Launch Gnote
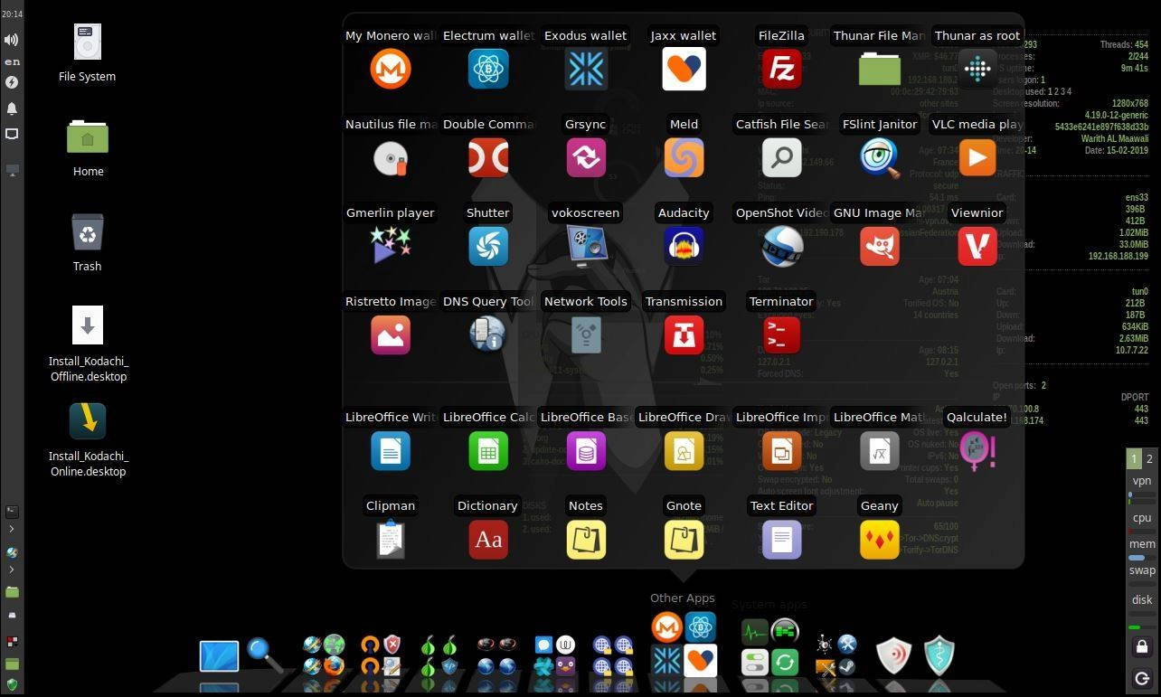Image resolution: width=1161 pixels, height=697 pixels. [684, 539]
